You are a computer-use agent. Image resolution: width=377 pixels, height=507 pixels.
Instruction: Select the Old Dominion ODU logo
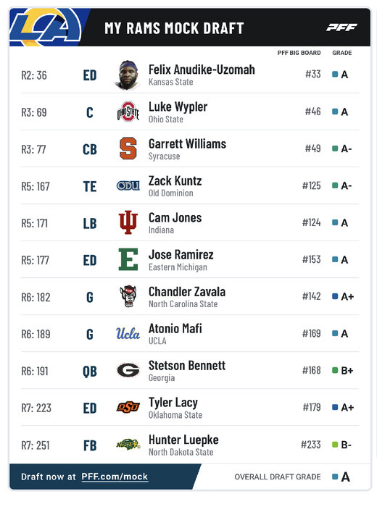click(128, 185)
